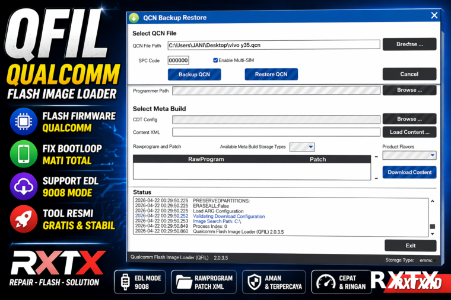Close the QCN Backup Restore dialog
The width and height of the screenshot is (451, 300).
(x=434, y=15)
